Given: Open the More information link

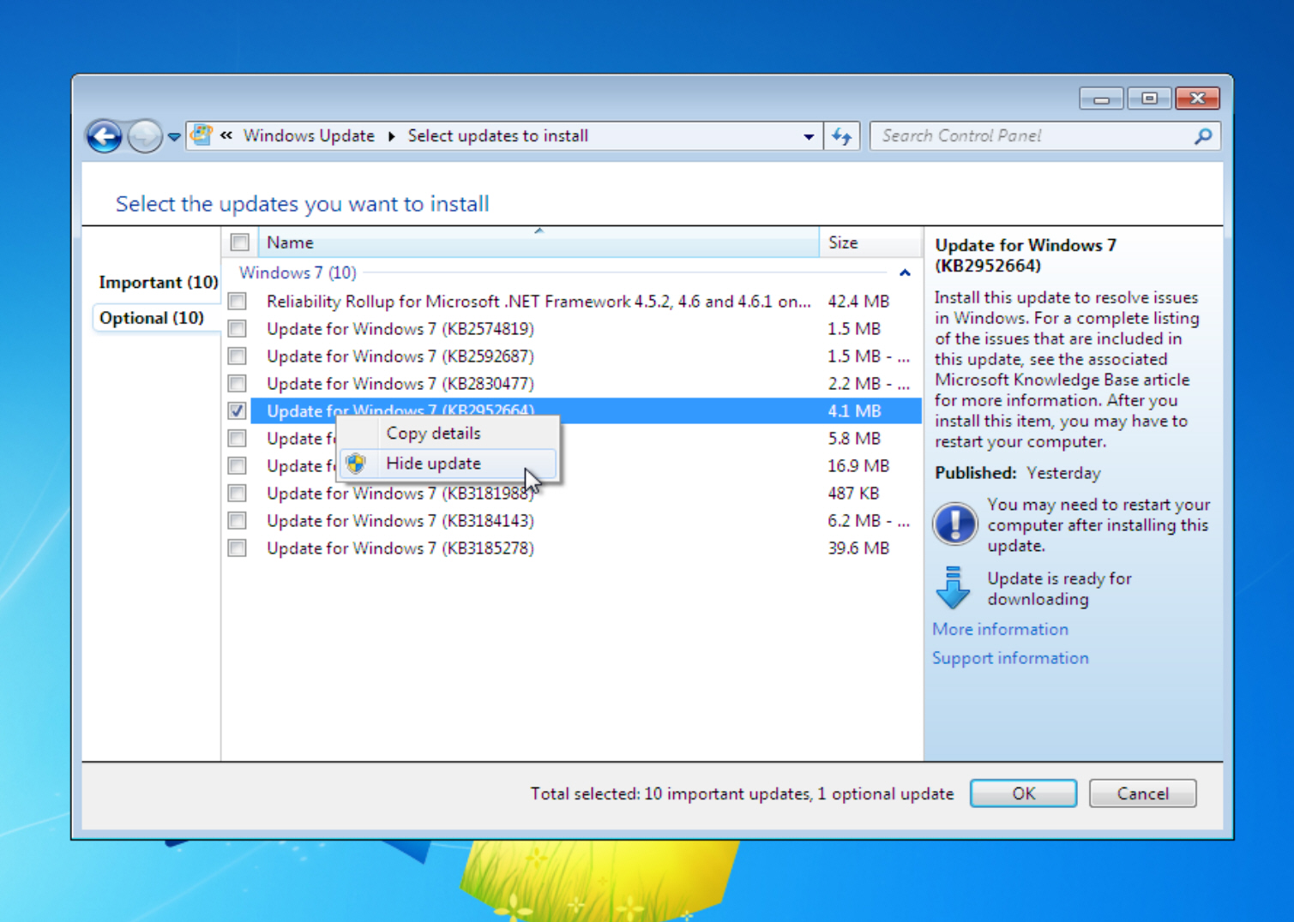Looking at the screenshot, I should (x=1000, y=629).
